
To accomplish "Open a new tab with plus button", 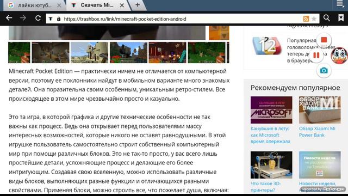I will 138,5.
